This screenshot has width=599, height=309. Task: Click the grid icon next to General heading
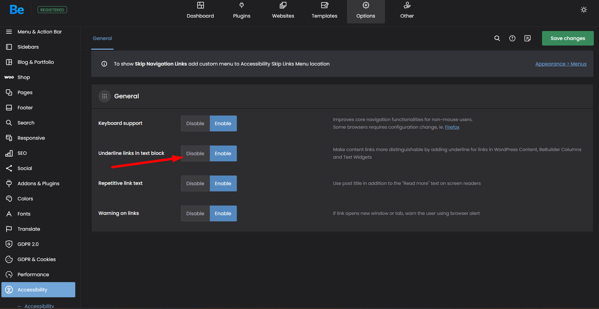coord(105,96)
